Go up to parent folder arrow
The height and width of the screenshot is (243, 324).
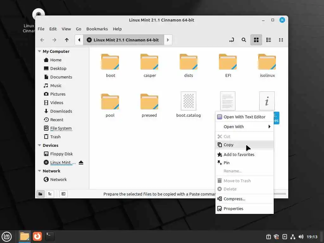coord(66,40)
